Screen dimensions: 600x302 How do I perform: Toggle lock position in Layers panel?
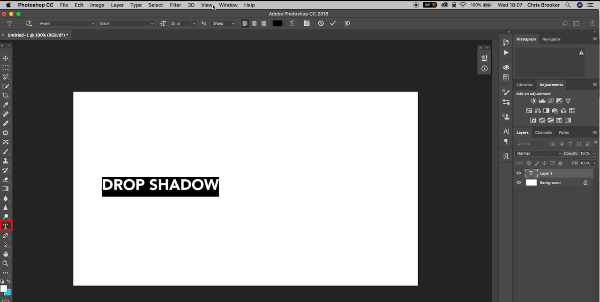(544, 163)
